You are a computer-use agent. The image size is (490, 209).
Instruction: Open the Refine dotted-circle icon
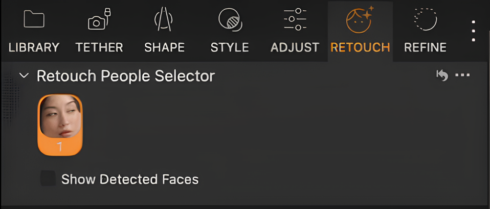point(426,19)
